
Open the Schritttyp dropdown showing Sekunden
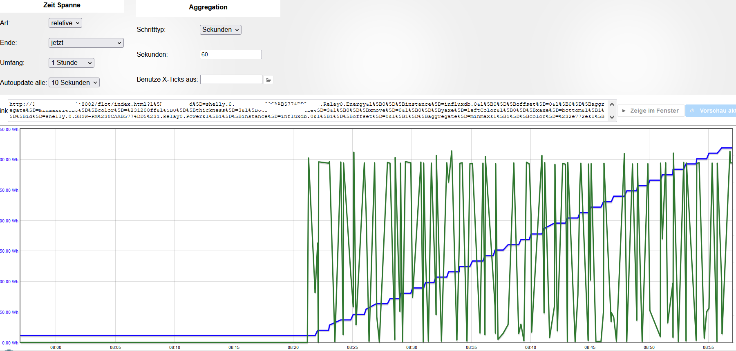coord(221,30)
